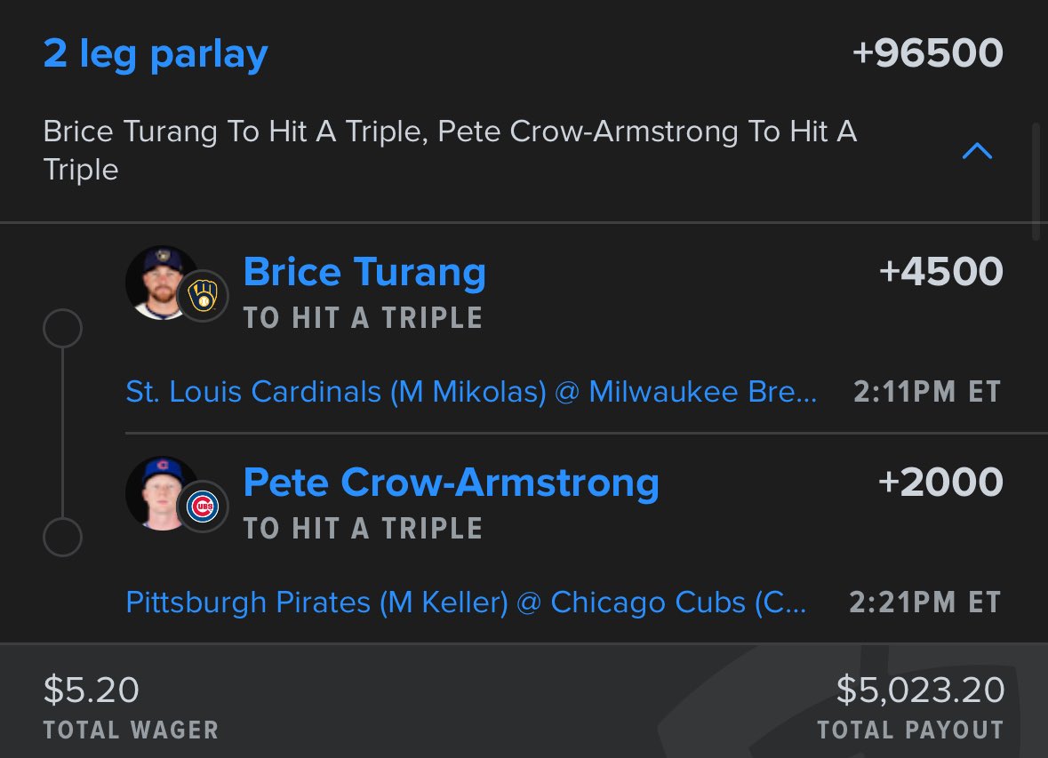Tap the Chicago Cubs team logo

pyautogui.click(x=204, y=507)
